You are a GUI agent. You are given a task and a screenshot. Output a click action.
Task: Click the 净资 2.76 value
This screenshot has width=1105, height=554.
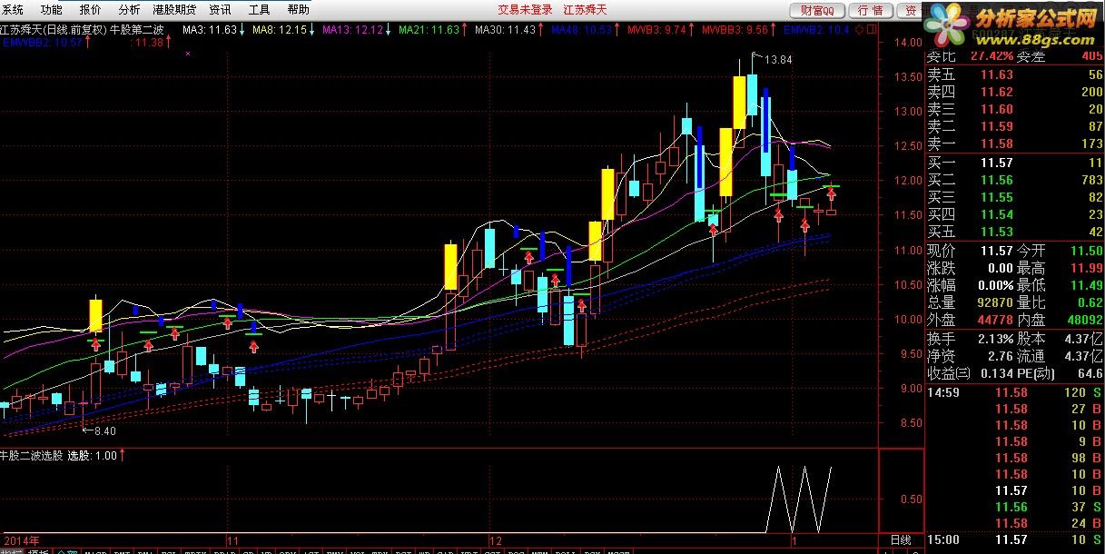click(x=1000, y=356)
